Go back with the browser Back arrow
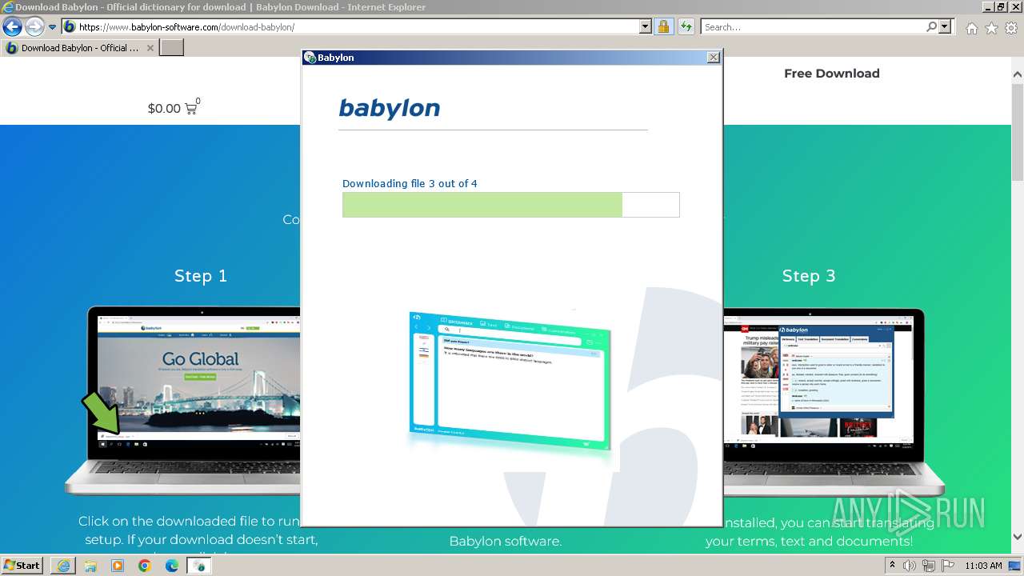Screen dimensions: 1024x576 [12, 26]
